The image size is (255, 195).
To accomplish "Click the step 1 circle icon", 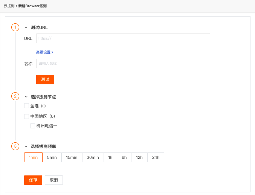I will [15, 27].
